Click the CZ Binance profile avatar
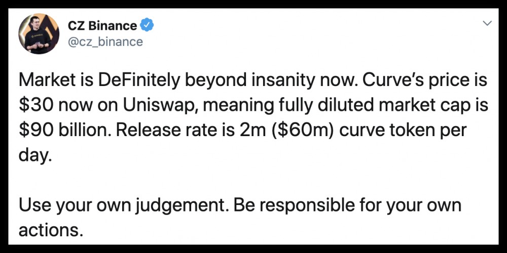507x253 pixels. pos(40,35)
